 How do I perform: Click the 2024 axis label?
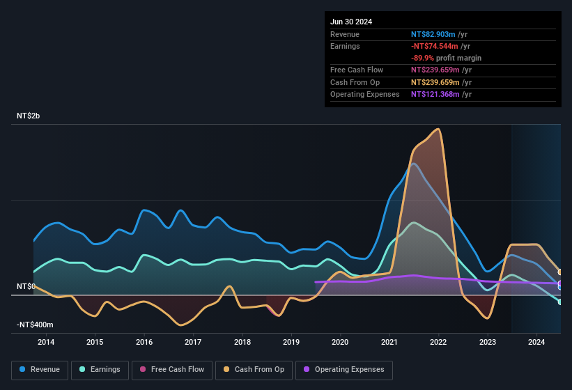(536, 342)
